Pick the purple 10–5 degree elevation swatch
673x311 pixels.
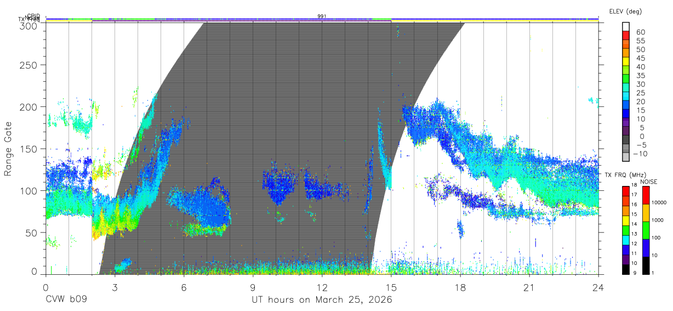(x=626, y=123)
